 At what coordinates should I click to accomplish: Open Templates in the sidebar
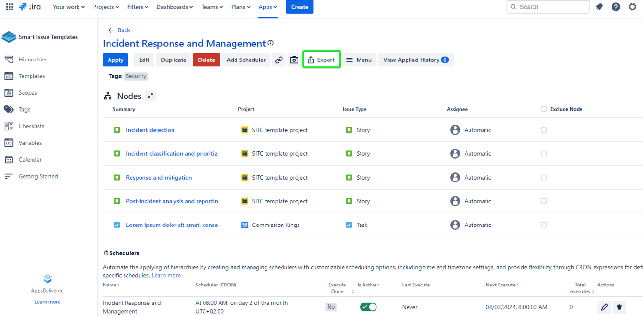tap(31, 76)
